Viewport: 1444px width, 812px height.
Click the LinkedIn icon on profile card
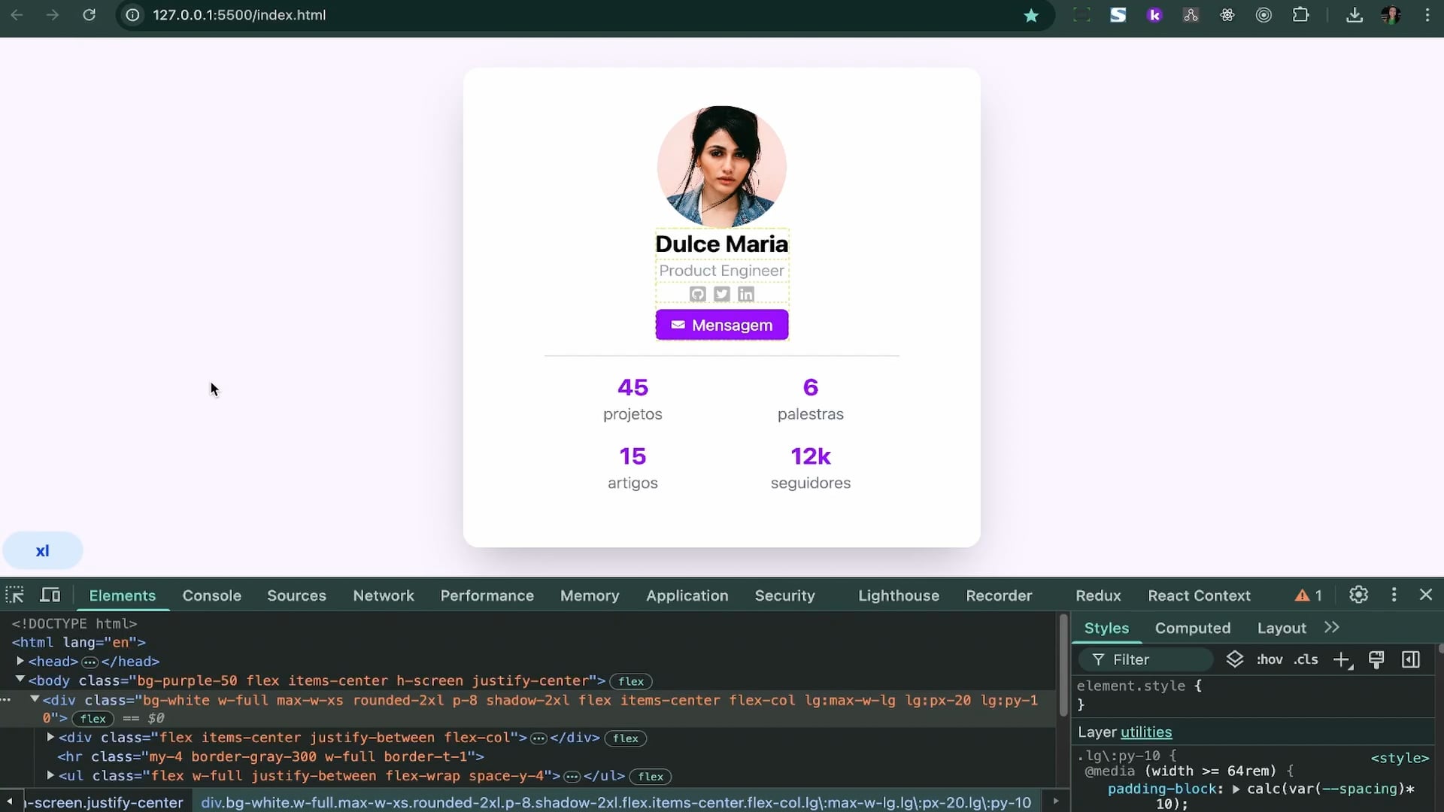(x=746, y=294)
